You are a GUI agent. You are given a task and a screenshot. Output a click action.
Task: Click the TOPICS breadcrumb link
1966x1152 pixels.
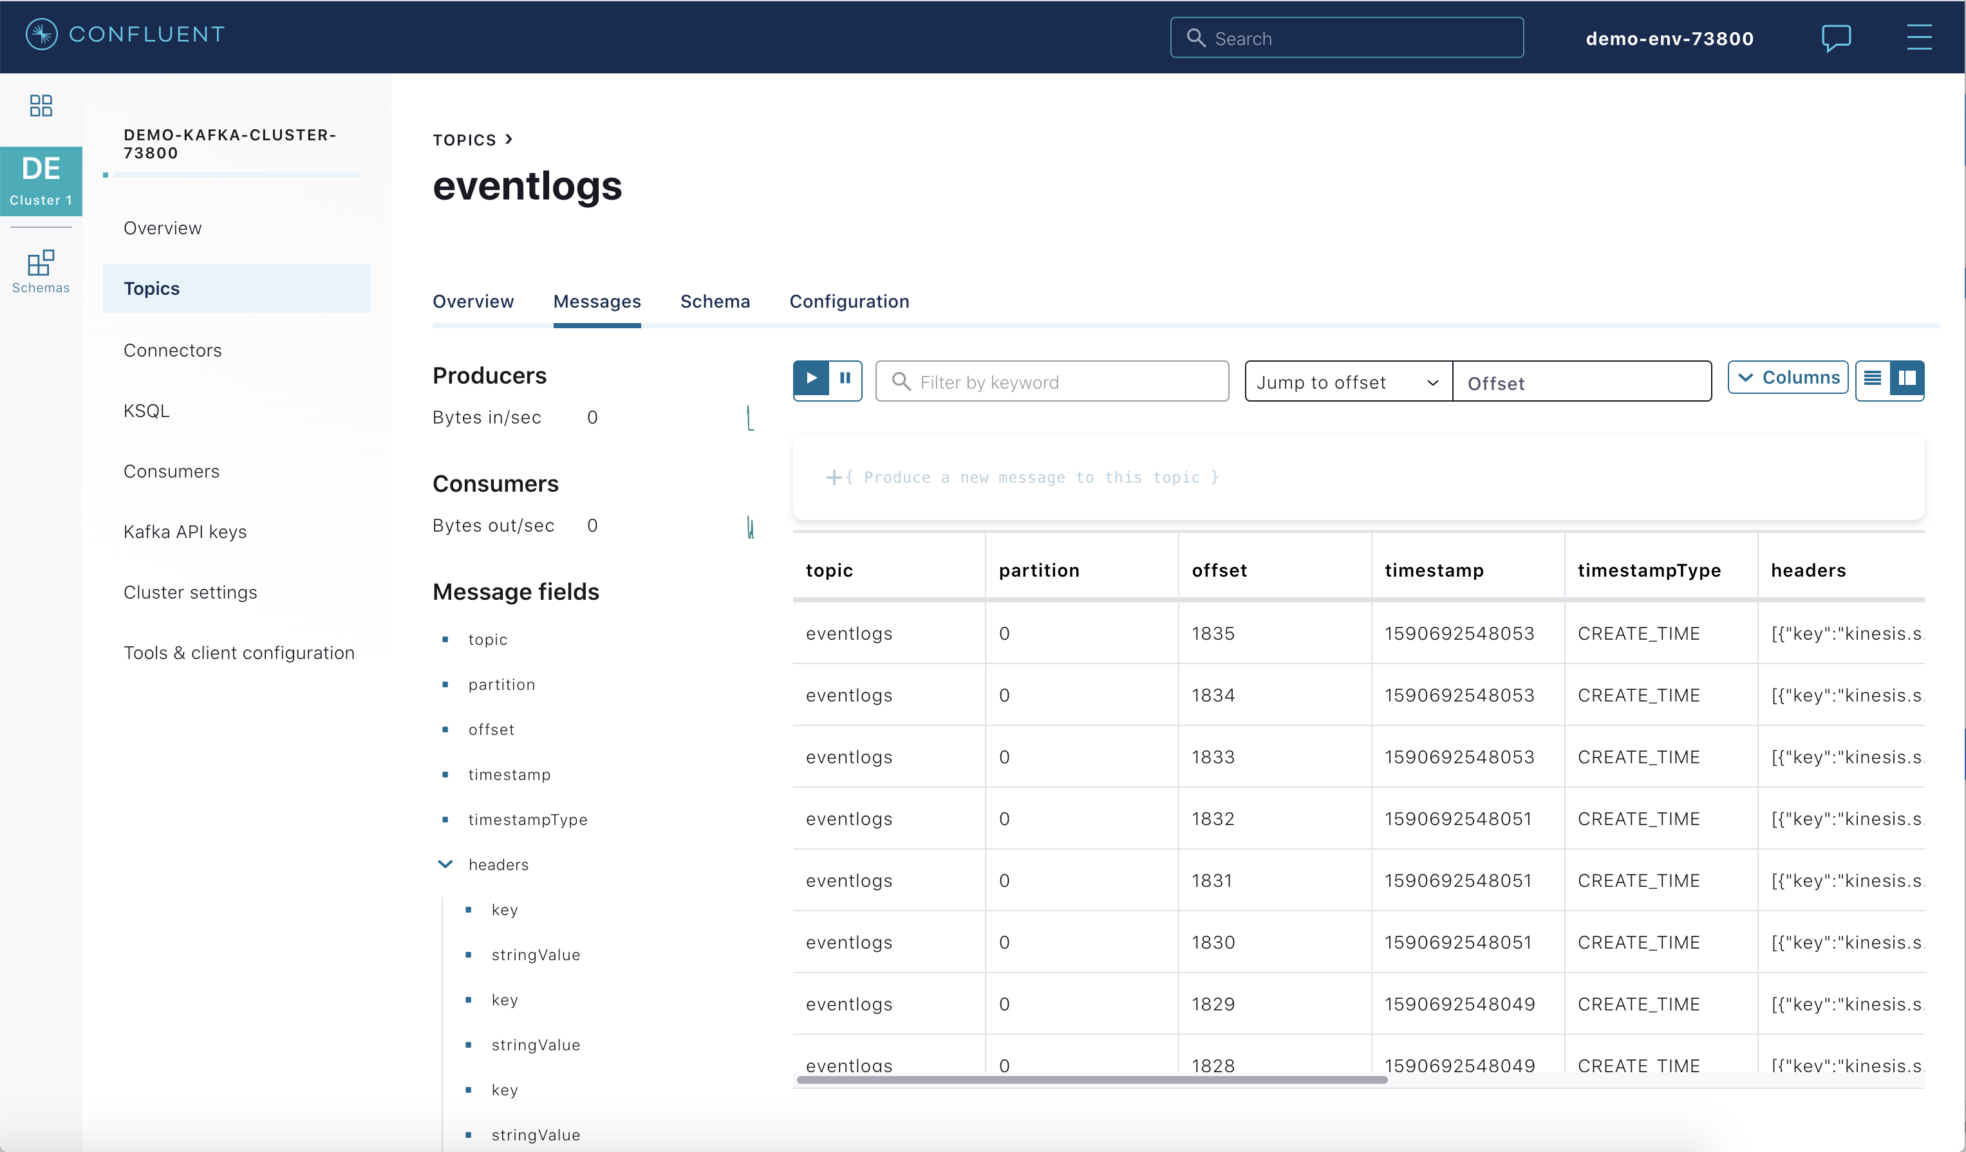pos(464,140)
